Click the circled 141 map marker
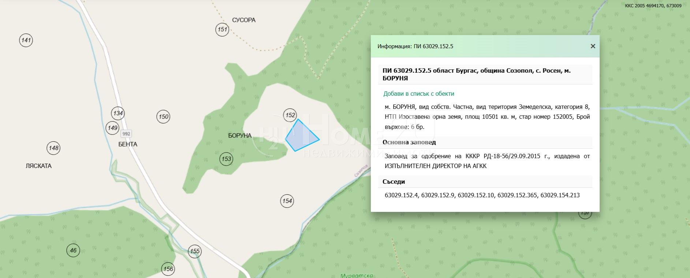690x278 pixels. (x=26, y=40)
